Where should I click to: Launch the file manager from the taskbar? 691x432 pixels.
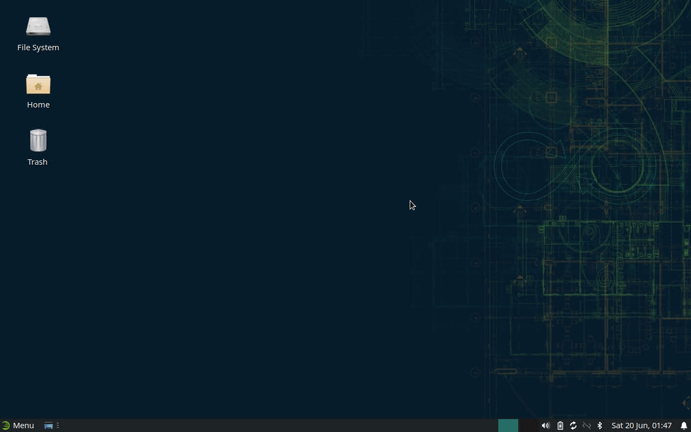point(48,425)
